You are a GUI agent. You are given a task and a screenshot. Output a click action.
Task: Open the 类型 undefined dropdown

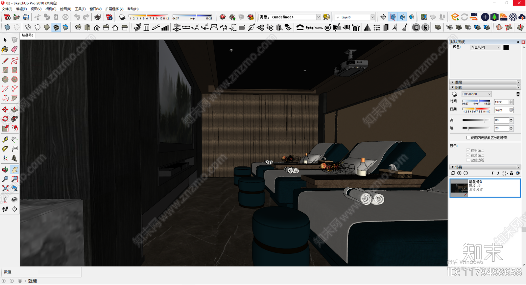coord(318,17)
